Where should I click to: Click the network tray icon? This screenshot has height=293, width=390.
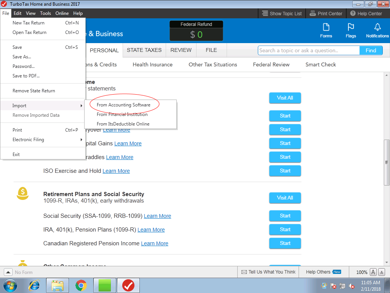342,286
